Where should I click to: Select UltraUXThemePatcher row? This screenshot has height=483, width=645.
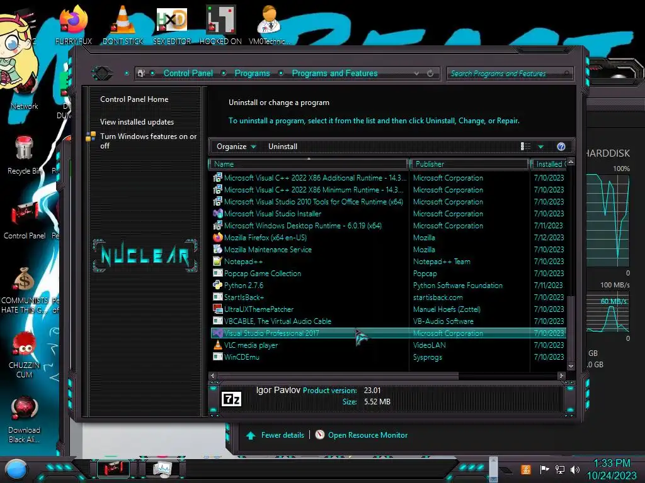[388, 309]
